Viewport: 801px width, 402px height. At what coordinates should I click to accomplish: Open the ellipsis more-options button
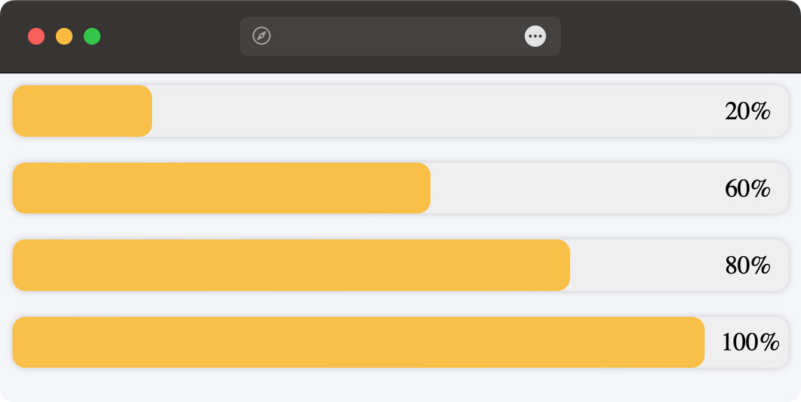pyautogui.click(x=535, y=36)
